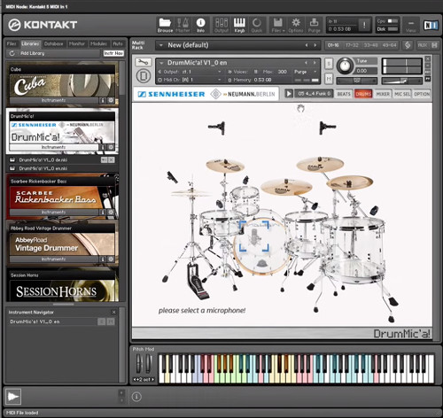
Task: Select rack page 17-32
Action: click(352, 45)
